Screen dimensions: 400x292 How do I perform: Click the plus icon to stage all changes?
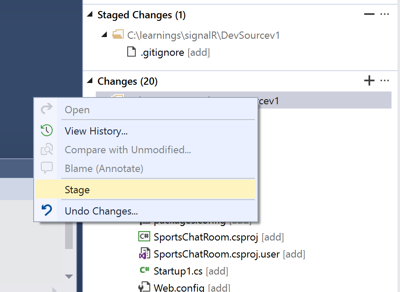click(369, 80)
